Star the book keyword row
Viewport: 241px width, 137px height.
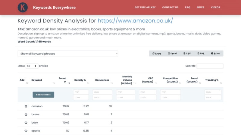pos(26,123)
